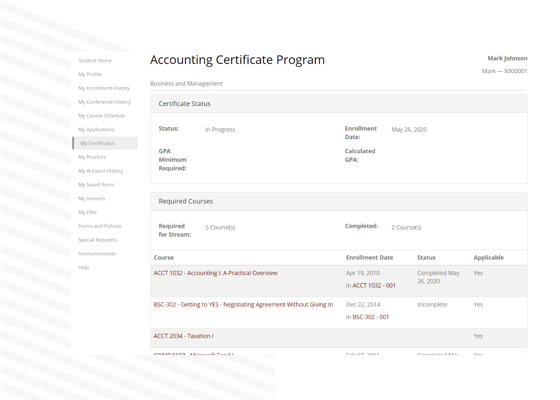Open Special Requests
Image resolution: width=560 pixels, height=400 pixels.
[x=97, y=240]
